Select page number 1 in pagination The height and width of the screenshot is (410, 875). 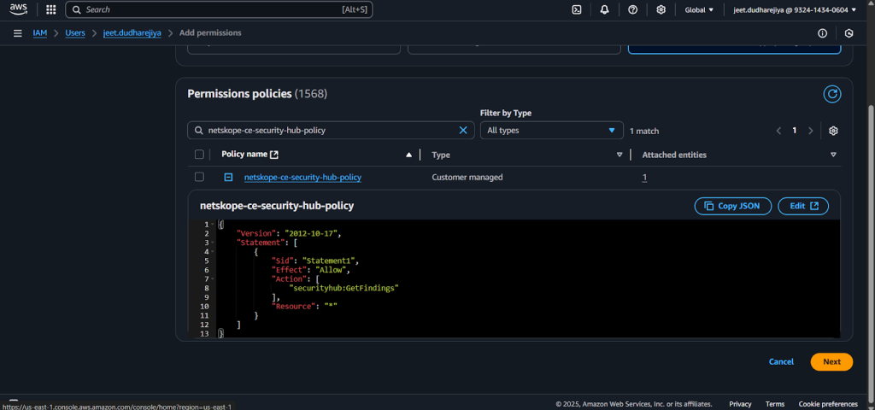pyautogui.click(x=795, y=131)
